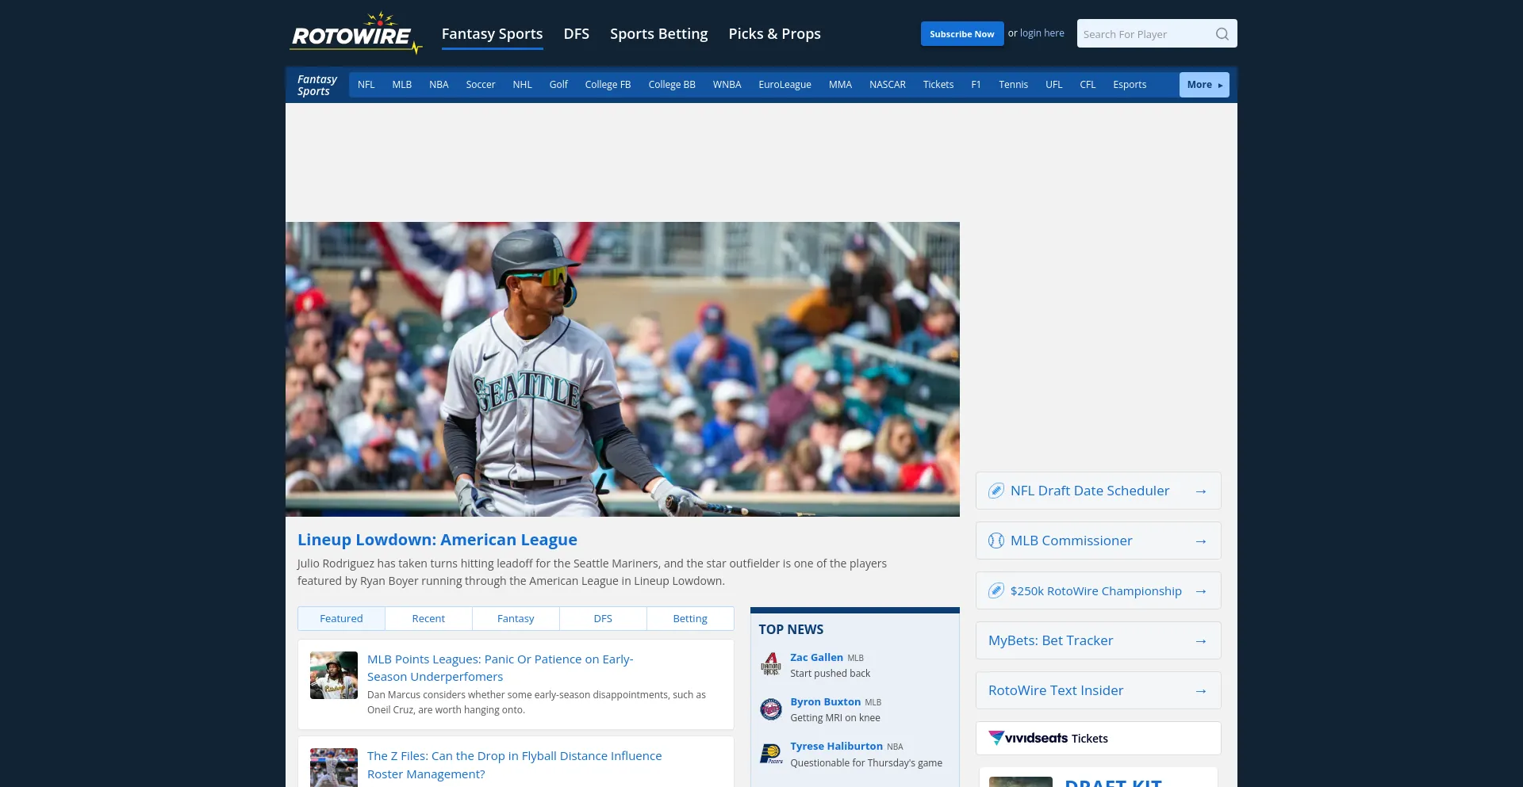
Task: Go to NFL in the sports bar
Action: pos(366,85)
